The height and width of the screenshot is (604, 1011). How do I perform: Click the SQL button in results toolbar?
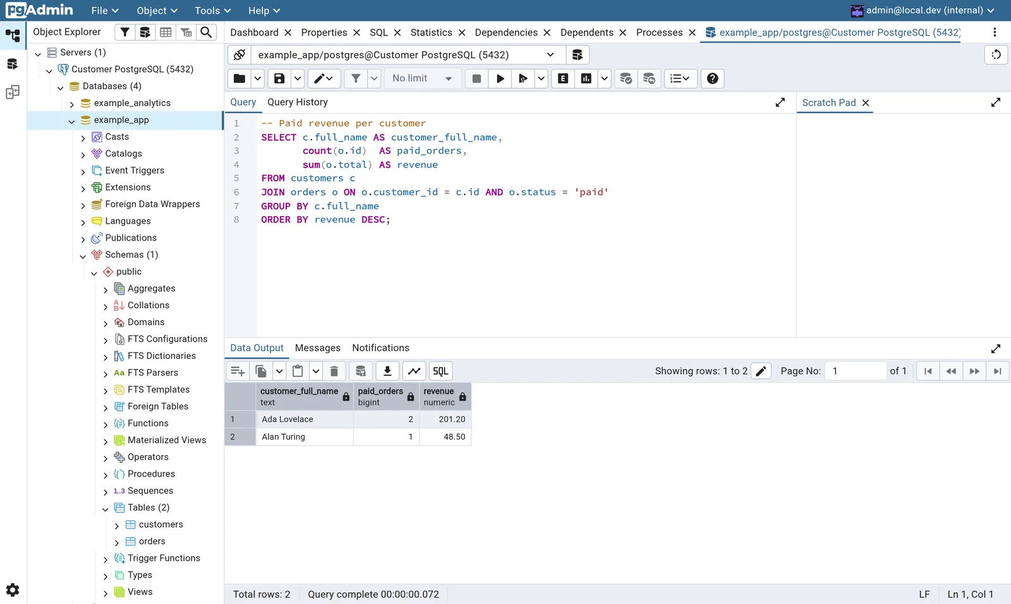click(x=440, y=371)
